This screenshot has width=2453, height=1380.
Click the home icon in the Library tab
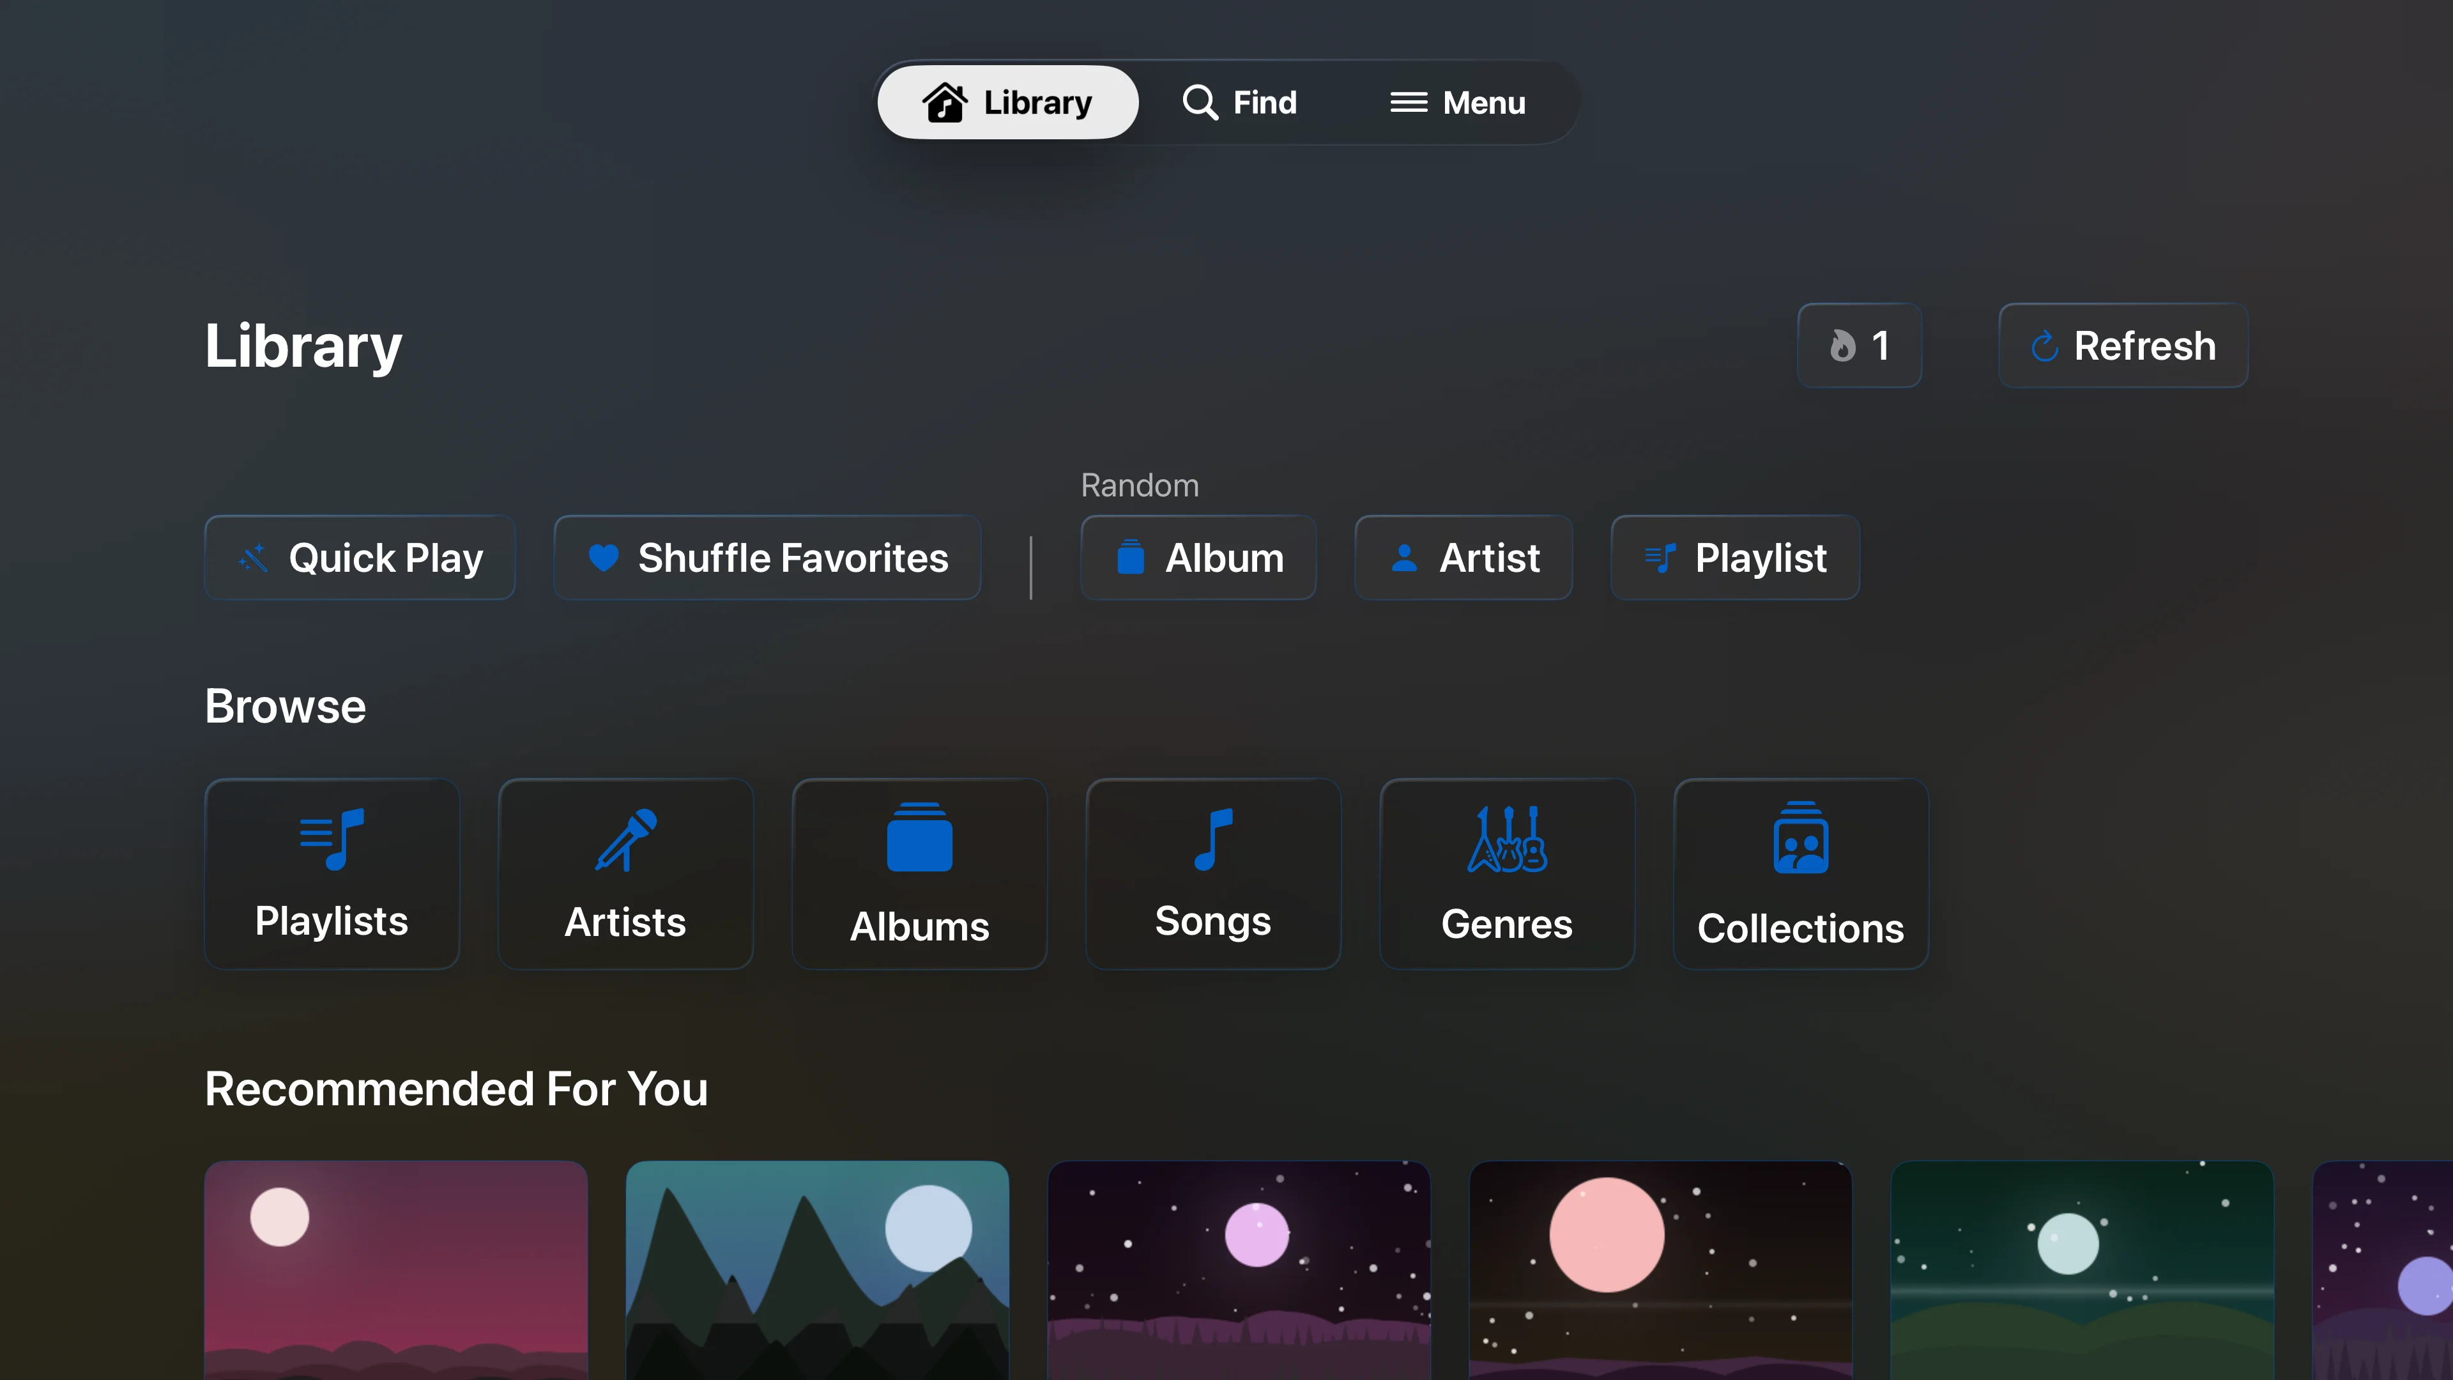tap(942, 102)
